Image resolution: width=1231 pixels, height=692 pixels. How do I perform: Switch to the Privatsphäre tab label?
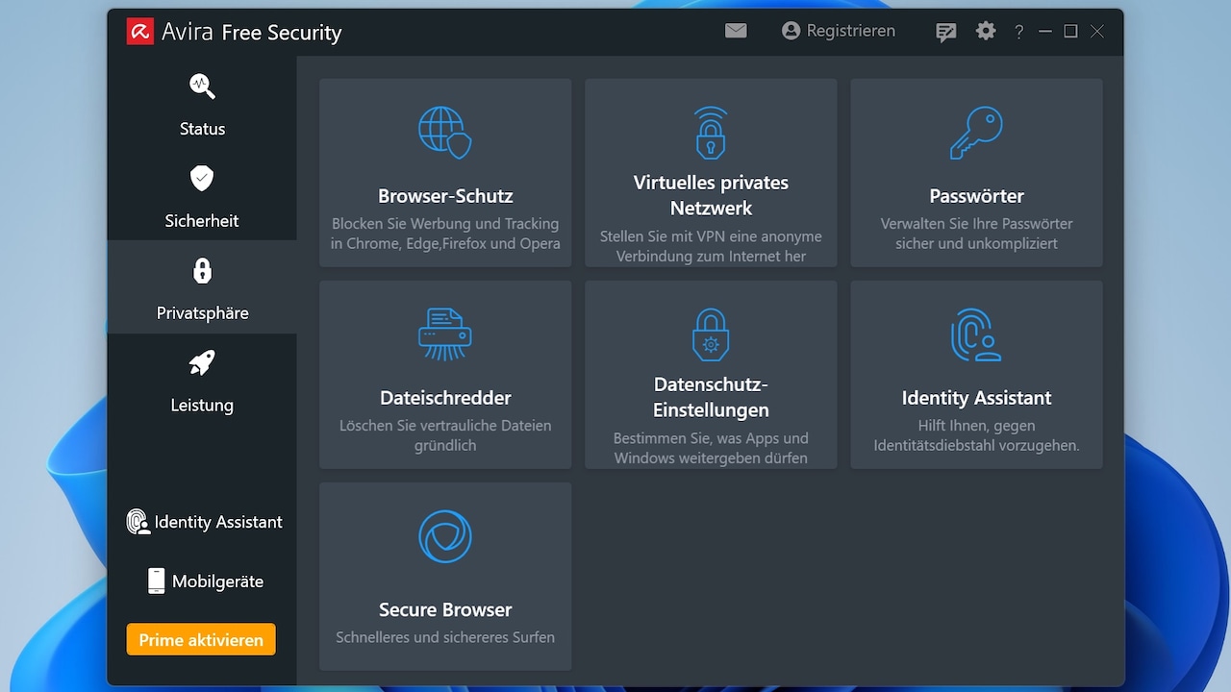(x=202, y=313)
